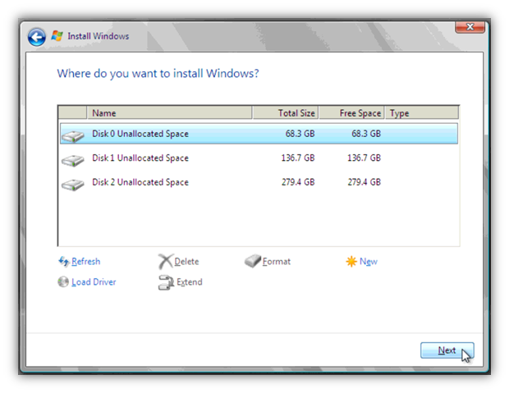The width and height of the screenshot is (509, 393).
Task: Sort by the Total Size column header
Action: click(286, 113)
